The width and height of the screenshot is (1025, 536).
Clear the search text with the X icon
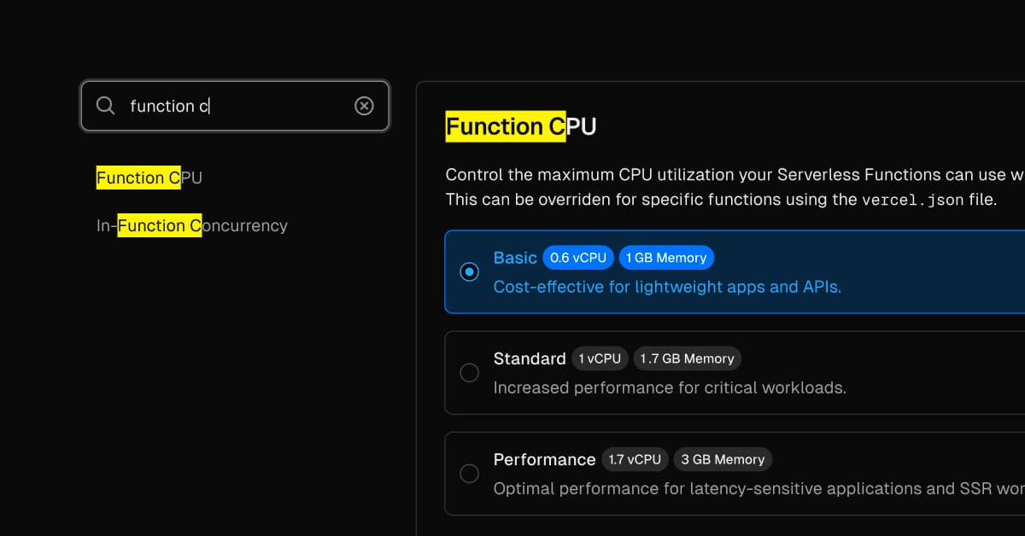coord(364,106)
